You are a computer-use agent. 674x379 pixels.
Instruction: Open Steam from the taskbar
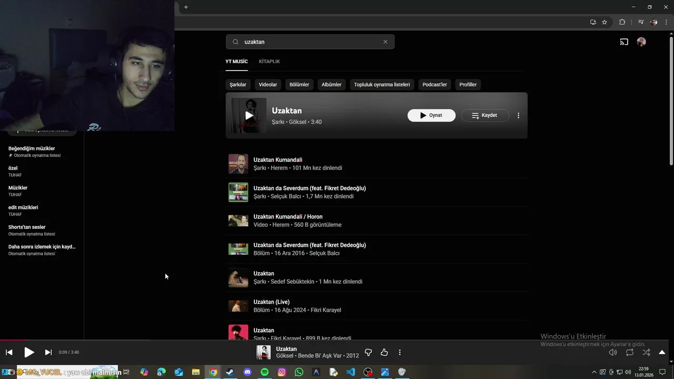coord(230,372)
